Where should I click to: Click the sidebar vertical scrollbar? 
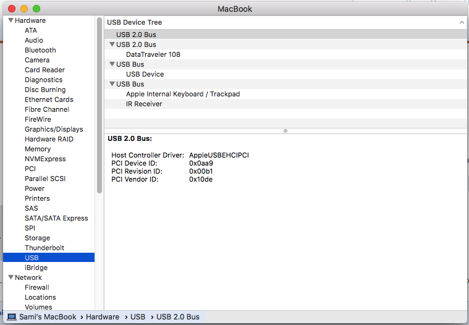click(99, 105)
